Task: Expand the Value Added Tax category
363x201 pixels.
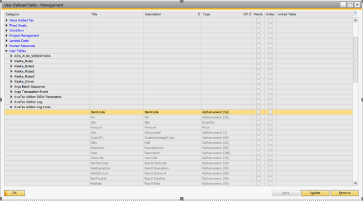Action: [x=7, y=20]
